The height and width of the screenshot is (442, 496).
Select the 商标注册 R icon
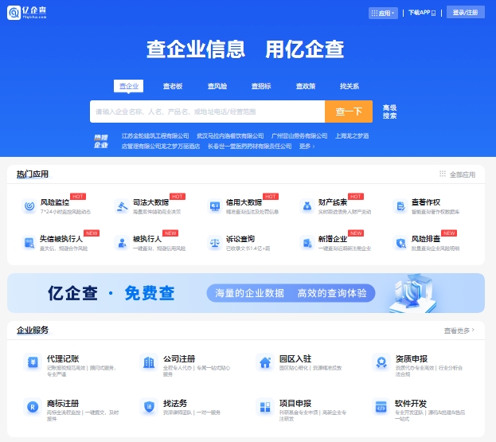point(33,407)
